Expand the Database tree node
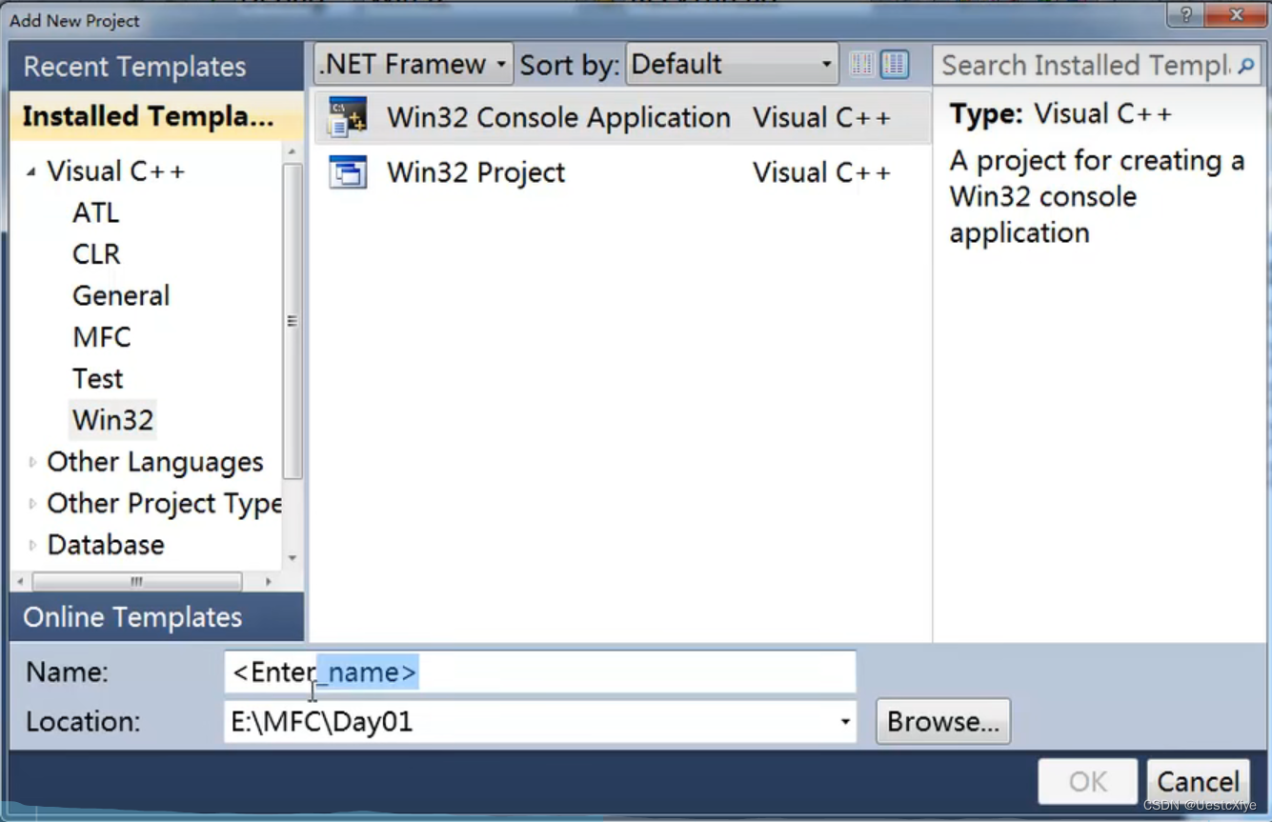The image size is (1272, 822). [32, 545]
